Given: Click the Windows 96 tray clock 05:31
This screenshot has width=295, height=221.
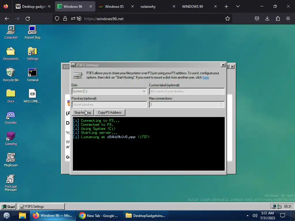Looking at the screenshot, I should point(288,207).
